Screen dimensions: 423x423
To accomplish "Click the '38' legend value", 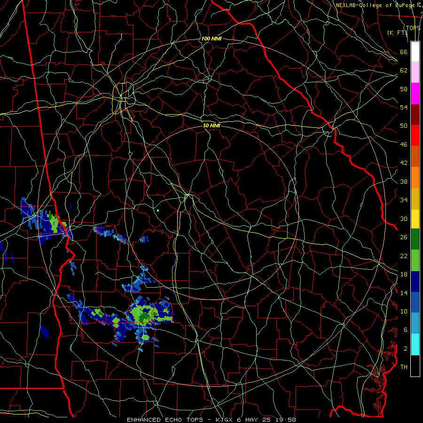I will click(404, 181).
